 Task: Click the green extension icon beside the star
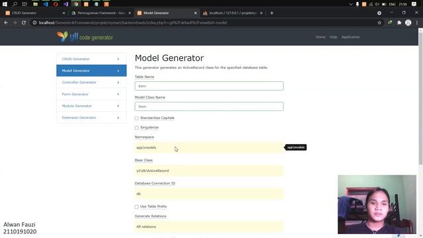point(390,22)
